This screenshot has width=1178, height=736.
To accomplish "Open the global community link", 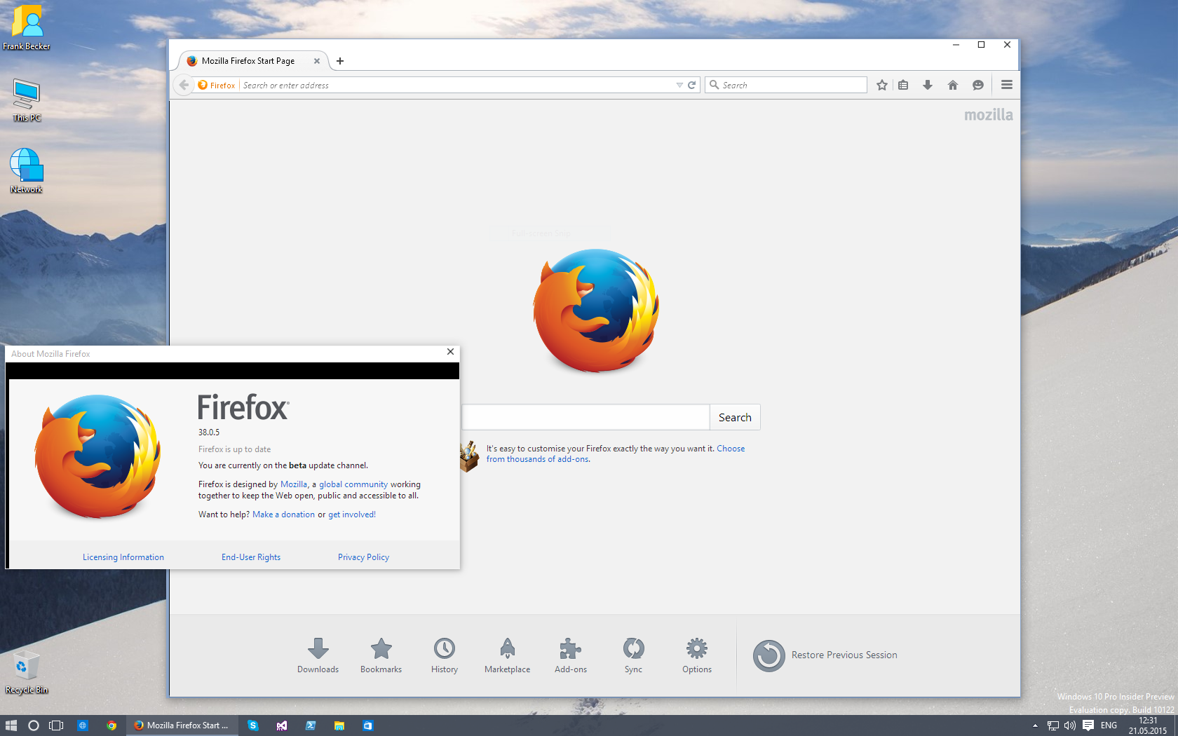I will (353, 484).
